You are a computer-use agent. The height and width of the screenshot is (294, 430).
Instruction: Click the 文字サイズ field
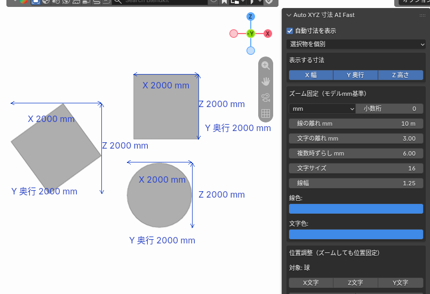click(x=356, y=168)
